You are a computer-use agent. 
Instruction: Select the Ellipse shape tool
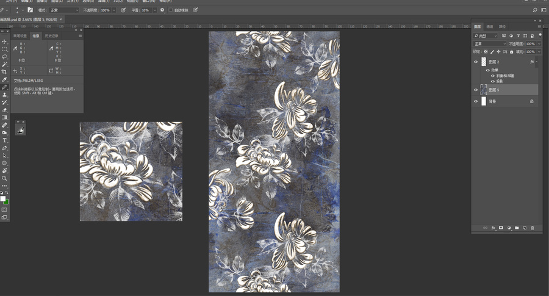point(4,163)
